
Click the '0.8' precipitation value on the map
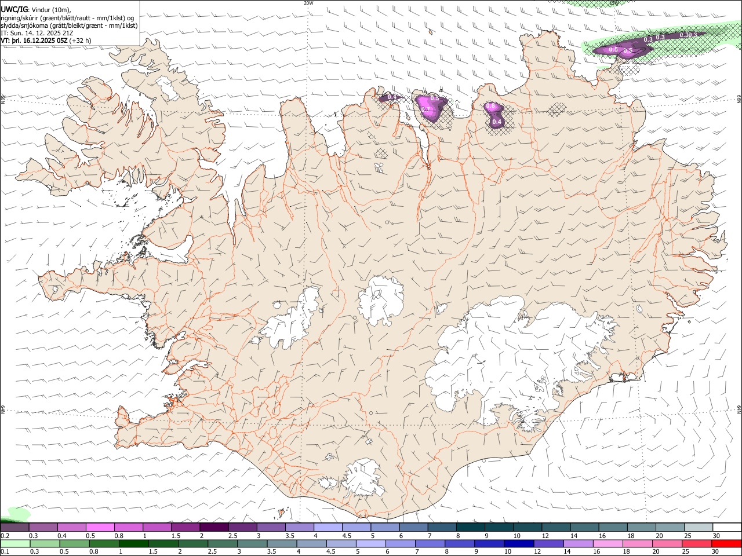click(x=490, y=106)
